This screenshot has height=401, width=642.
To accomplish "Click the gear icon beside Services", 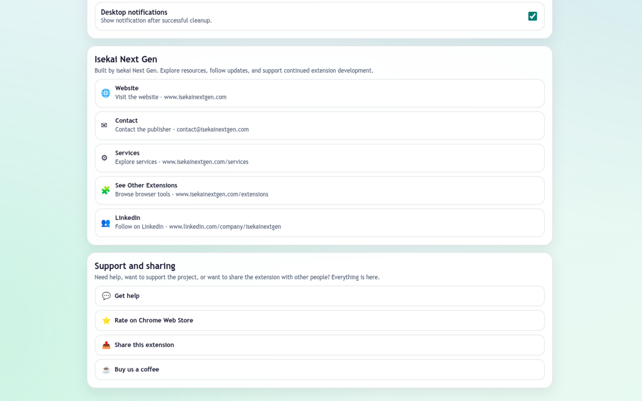I will click(x=104, y=158).
